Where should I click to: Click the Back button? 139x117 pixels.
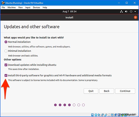[107, 91]
